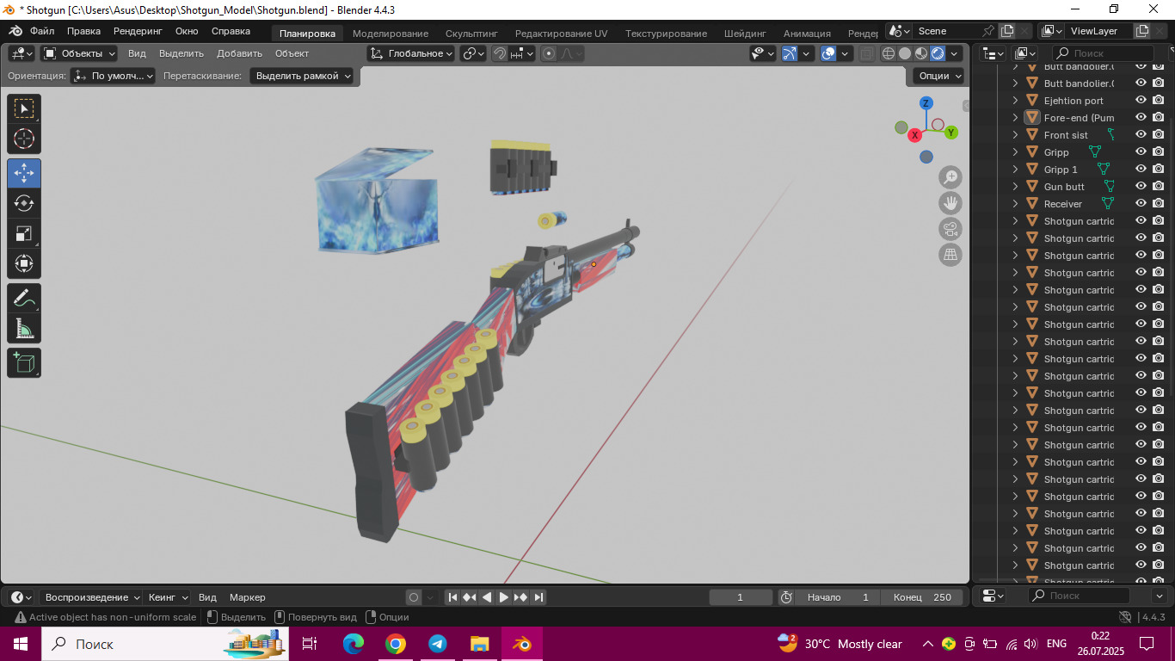Viewport: 1175px width, 661px height.
Task: Switch to material preview shading
Action: pos(921,53)
